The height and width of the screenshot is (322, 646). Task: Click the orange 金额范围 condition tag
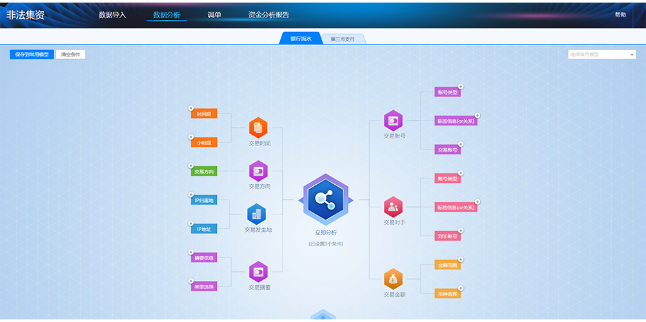tap(447, 265)
